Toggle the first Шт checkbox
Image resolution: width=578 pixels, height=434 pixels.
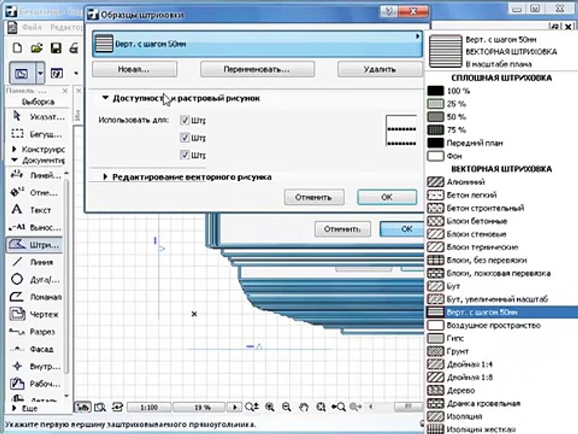[x=185, y=120]
